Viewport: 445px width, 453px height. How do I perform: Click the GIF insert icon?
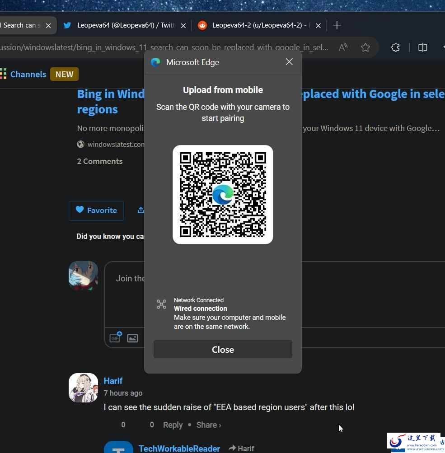(116, 337)
